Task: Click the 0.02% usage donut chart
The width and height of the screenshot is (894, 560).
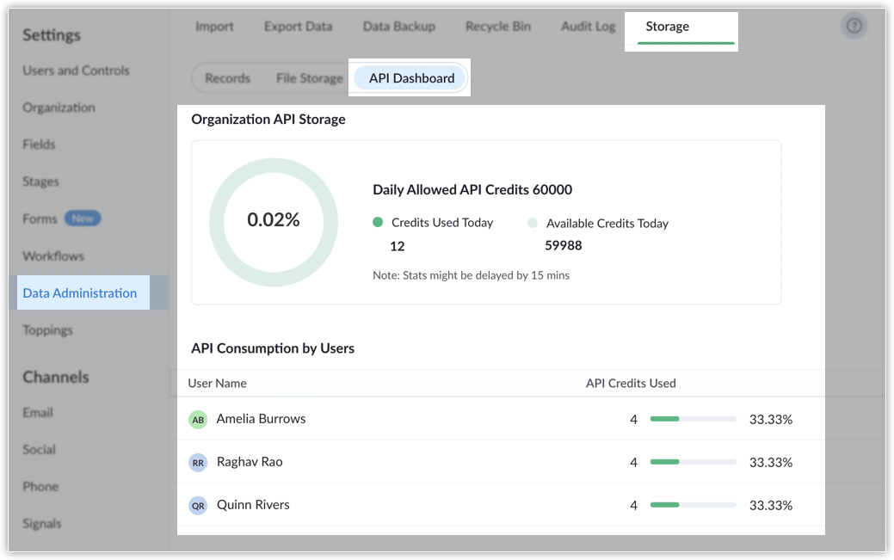Action: pos(274,222)
